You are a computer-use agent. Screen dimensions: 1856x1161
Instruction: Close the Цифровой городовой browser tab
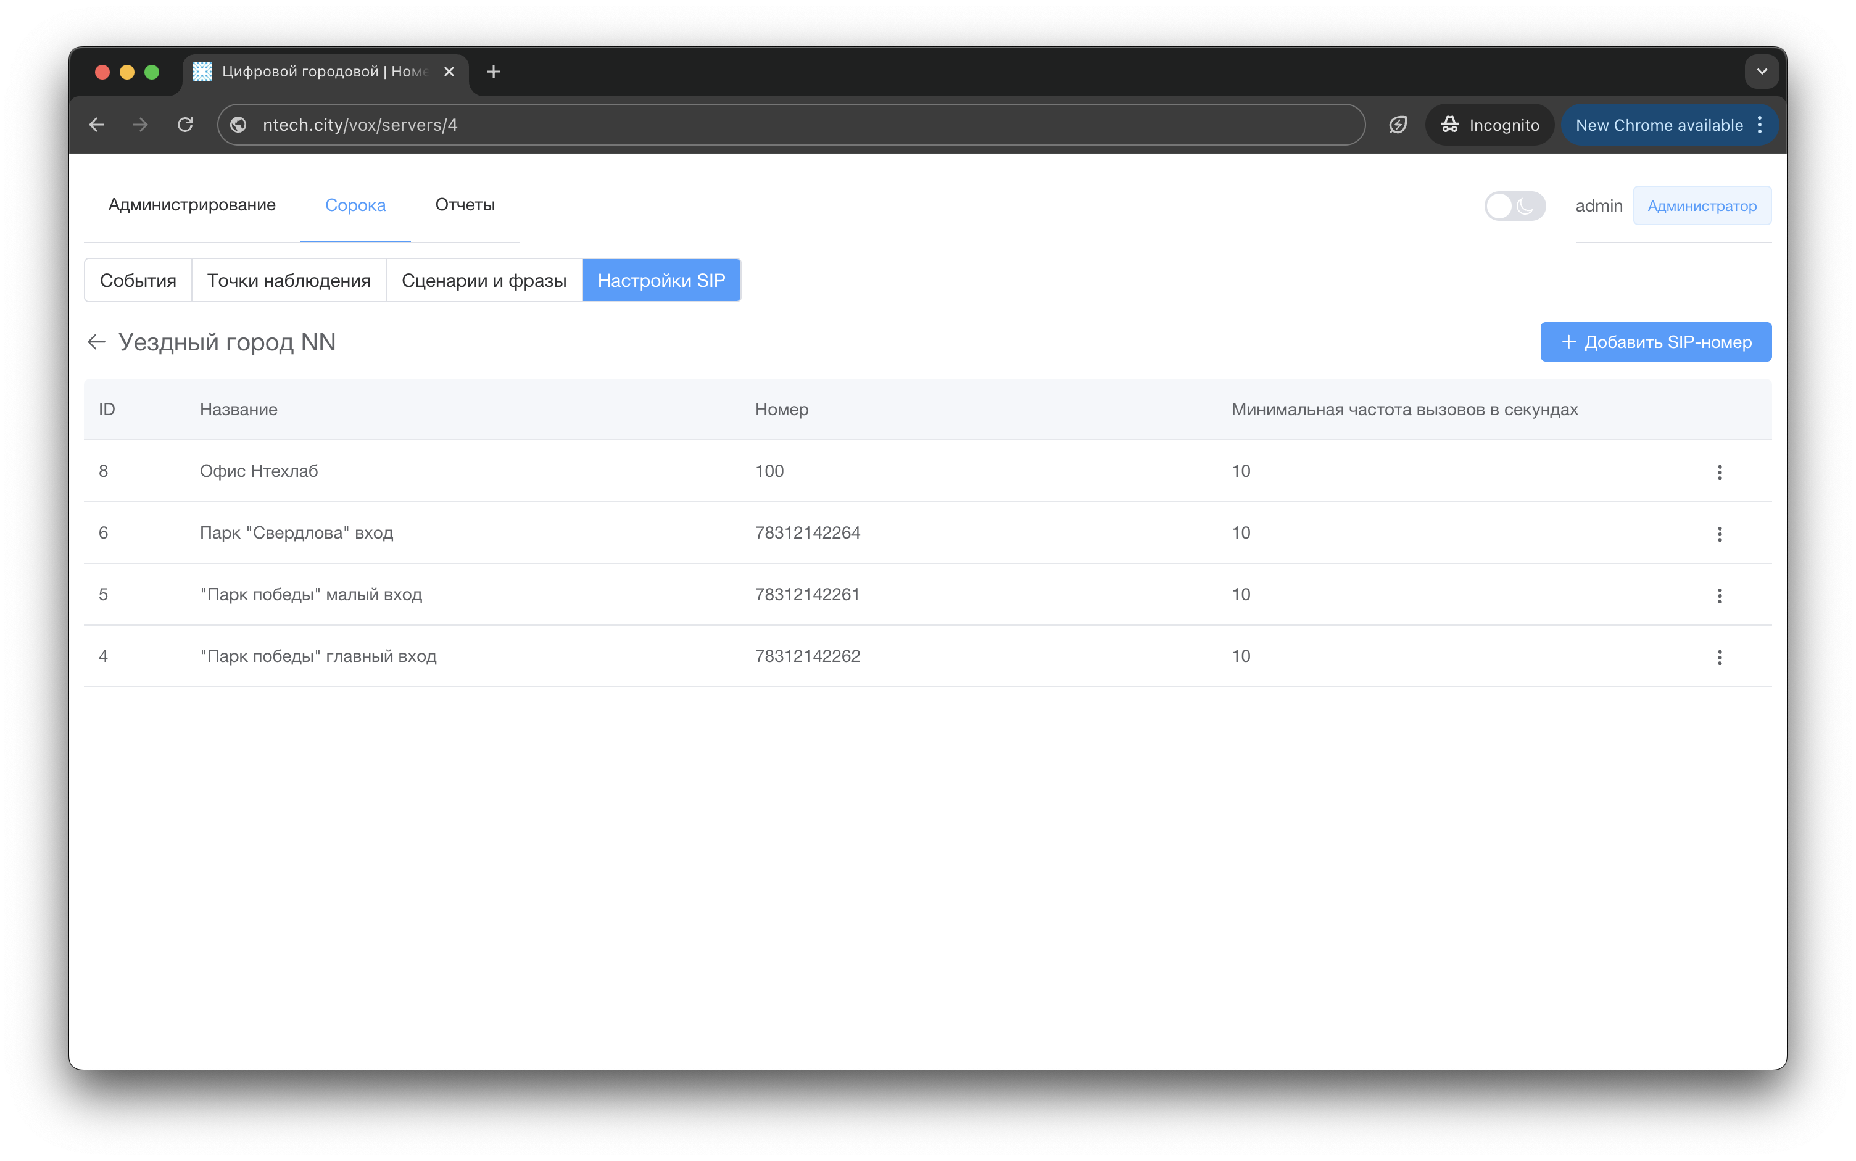449,72
